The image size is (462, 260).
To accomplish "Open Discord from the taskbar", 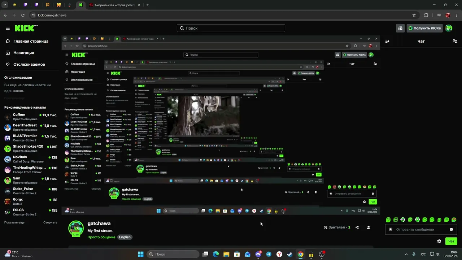I will click(x=258, y=254).
